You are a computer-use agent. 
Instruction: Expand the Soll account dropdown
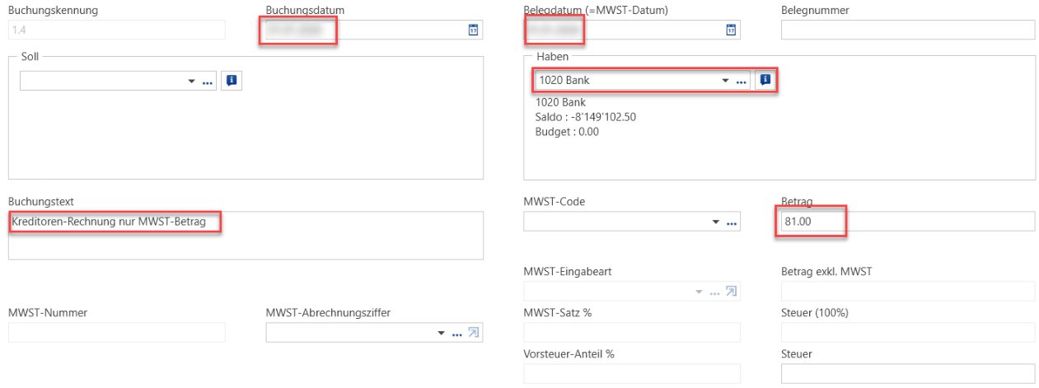(x=192, y=82)
